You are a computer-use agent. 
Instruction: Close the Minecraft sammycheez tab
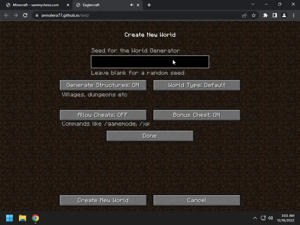[68, 5]
